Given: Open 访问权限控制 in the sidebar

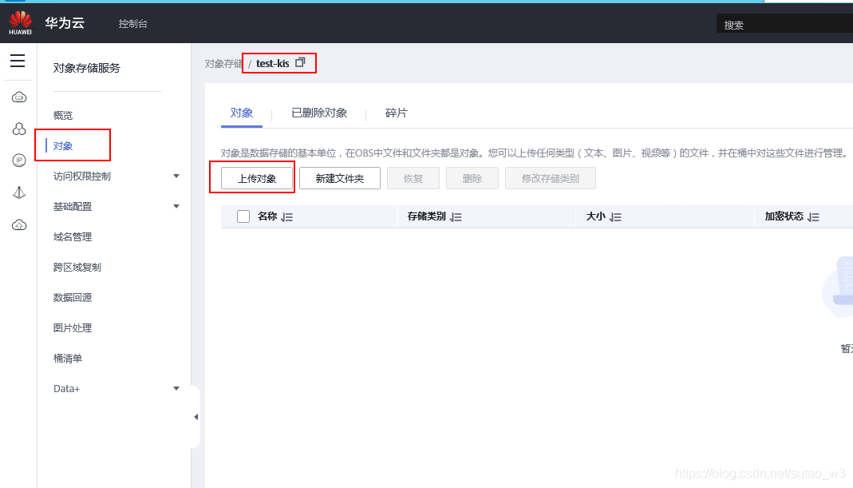Looking at the screenshot, I should (82, 176).
